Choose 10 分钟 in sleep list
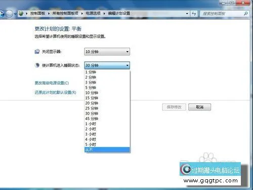 click(x=107, y=93)
